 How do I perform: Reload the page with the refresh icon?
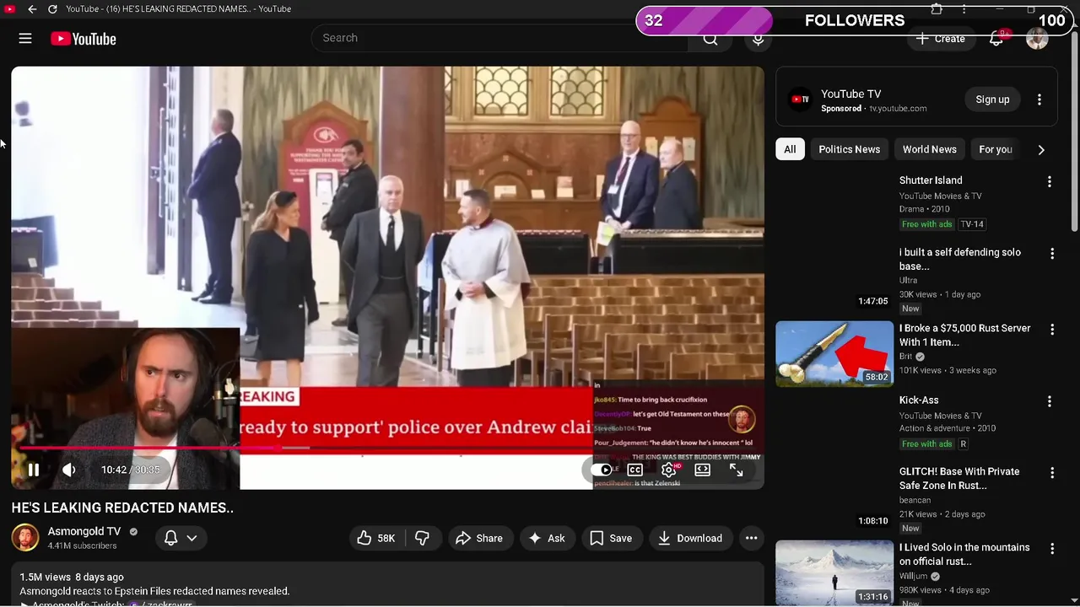click(x=52, y=8)
